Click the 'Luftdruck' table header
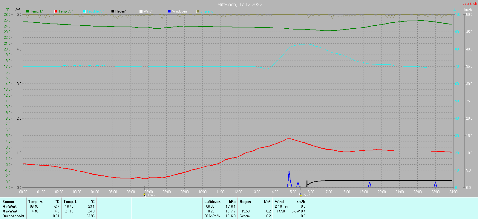This screenshot has width=478, height=219. 212,202
